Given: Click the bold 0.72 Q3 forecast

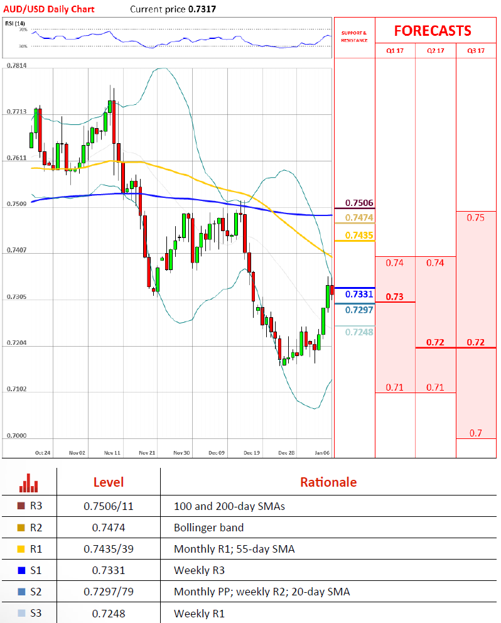Looking at the screenshot, I should click(x=475, y=342).
